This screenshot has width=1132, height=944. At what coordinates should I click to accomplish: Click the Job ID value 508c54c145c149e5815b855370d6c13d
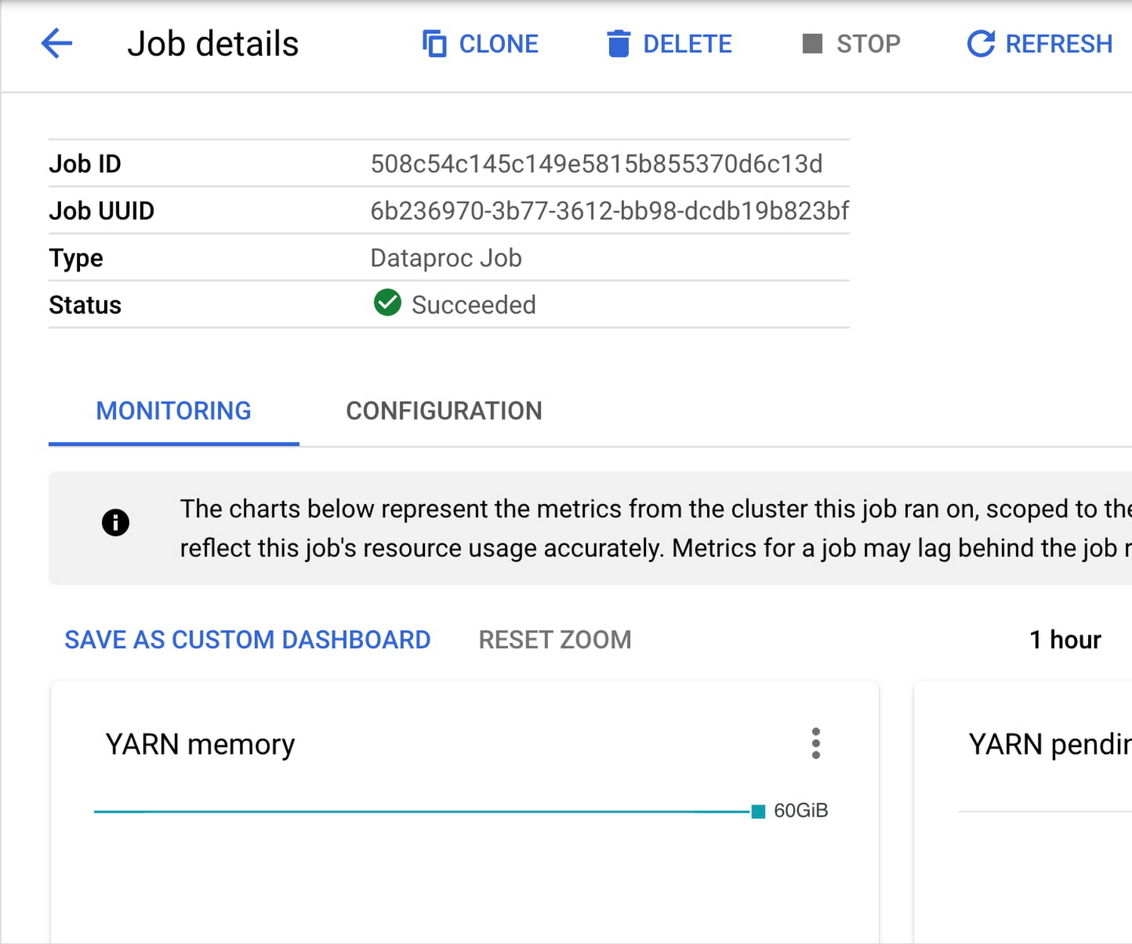pyautogui.click(x=596, y=164)
